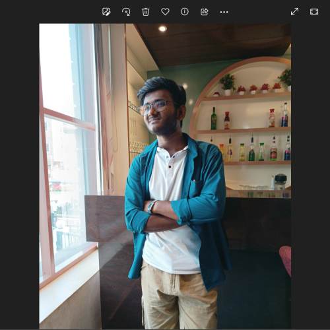The width and height of the screenshot is (330, 330).
Task: Mark the photo as favorite with the heart
Action: (165, 12)
